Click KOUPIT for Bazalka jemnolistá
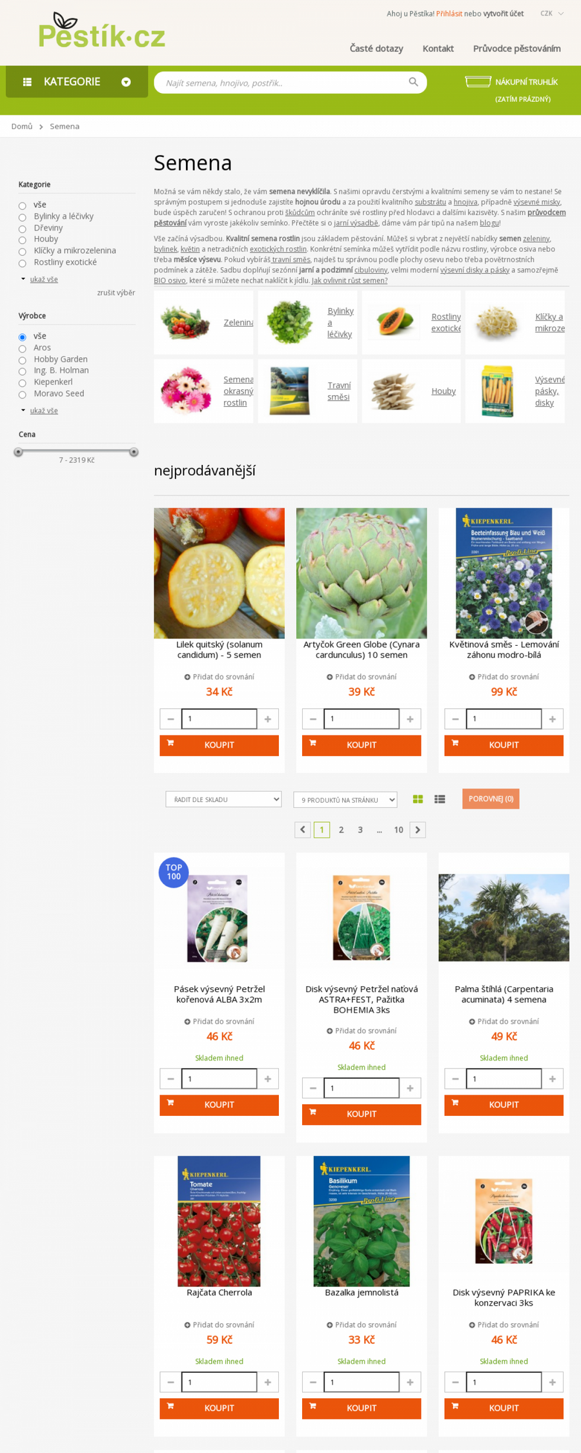The width and height of the screenshot is (581, 1453). 362,1408
